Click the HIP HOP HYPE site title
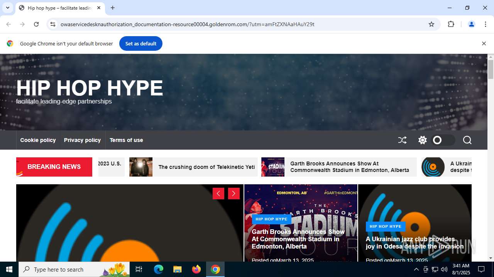Screen dimensions: 494x277 tap(90, 88)
